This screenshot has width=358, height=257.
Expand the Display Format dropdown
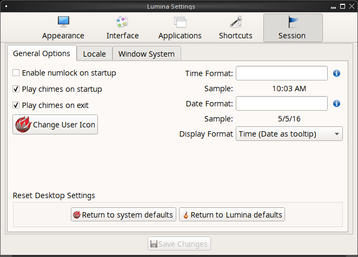click(289, 134)
